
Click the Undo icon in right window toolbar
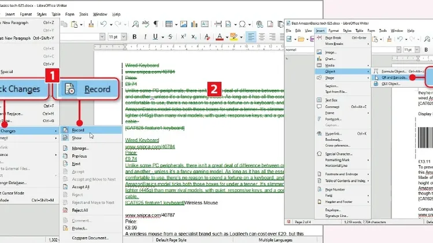tap(400, 39)
